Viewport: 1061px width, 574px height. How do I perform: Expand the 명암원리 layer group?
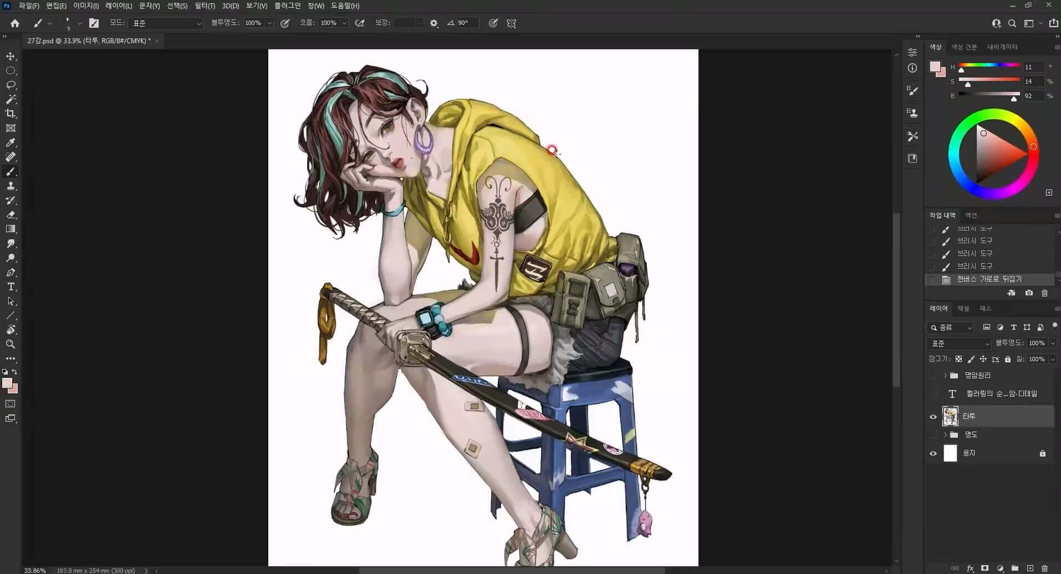tap(945, 376)
